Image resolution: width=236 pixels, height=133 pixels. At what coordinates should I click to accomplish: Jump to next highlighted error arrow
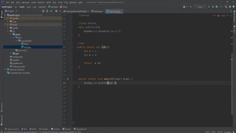[231, 16]
